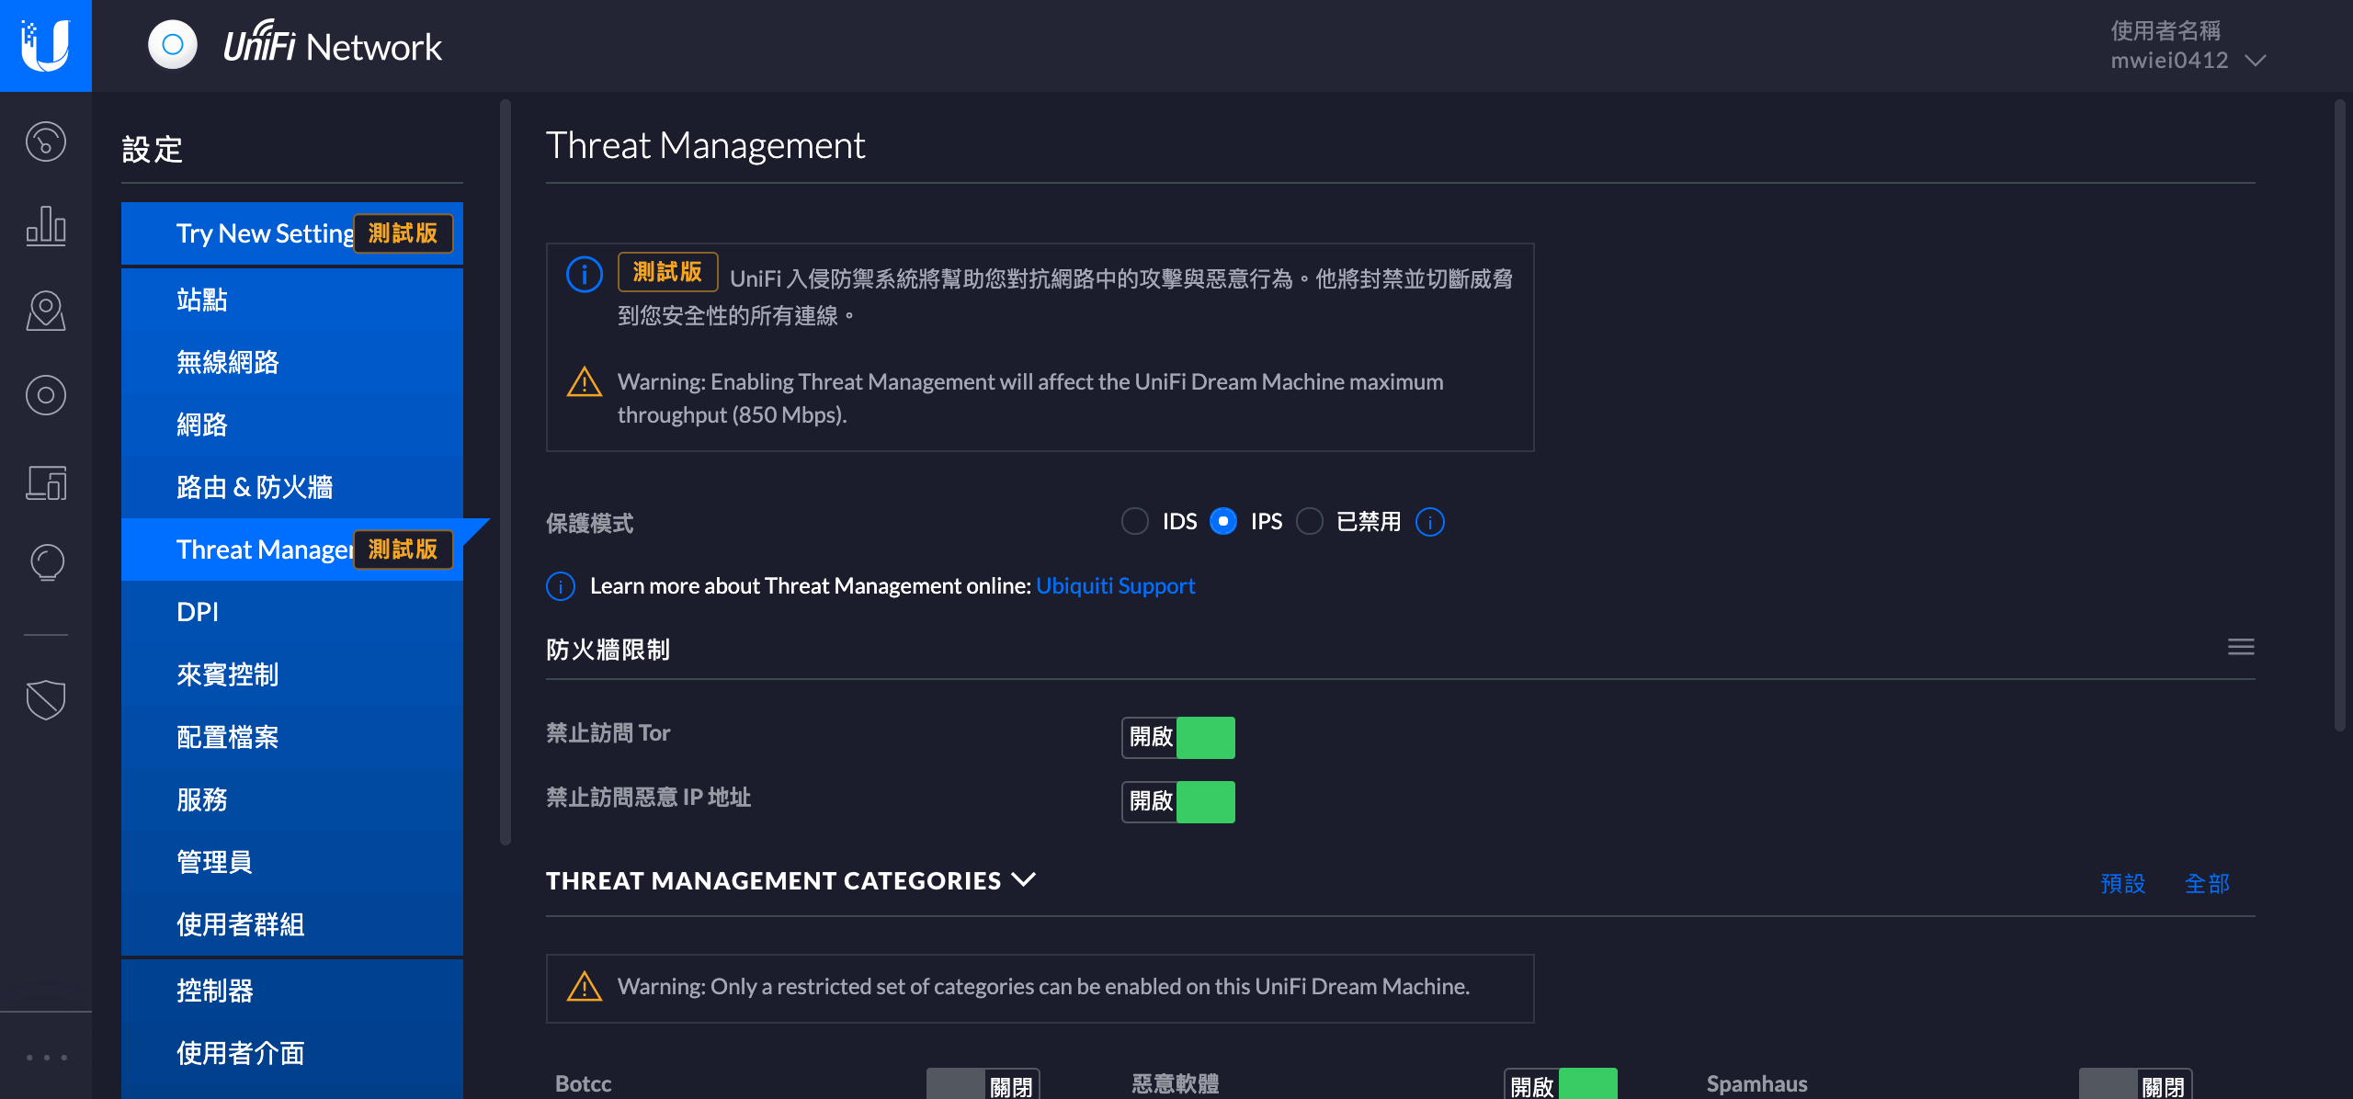Open the 路由 & 防火牆 settings section
This screenshot has height=1099, width=2353.
tap(292, 487)
